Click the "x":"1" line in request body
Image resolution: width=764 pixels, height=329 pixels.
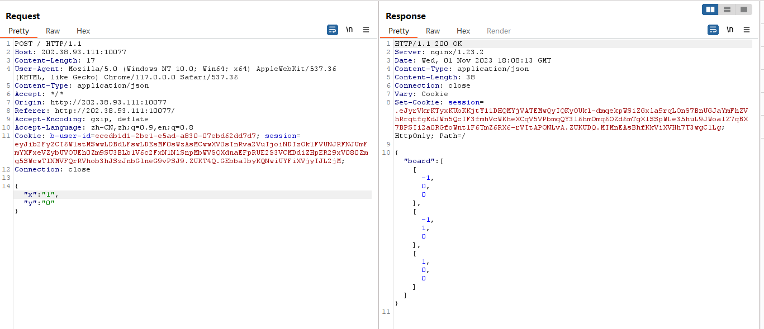point(41,194)
